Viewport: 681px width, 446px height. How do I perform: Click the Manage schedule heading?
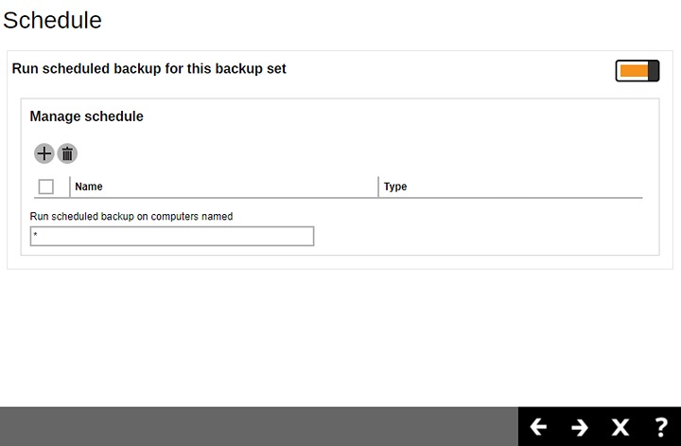click(87, 116)
